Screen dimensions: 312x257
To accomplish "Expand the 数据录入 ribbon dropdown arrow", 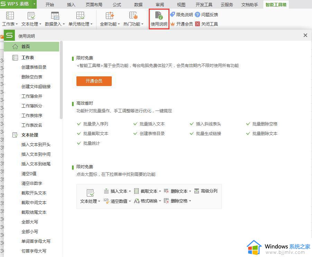I will click(x=64, y=24).
